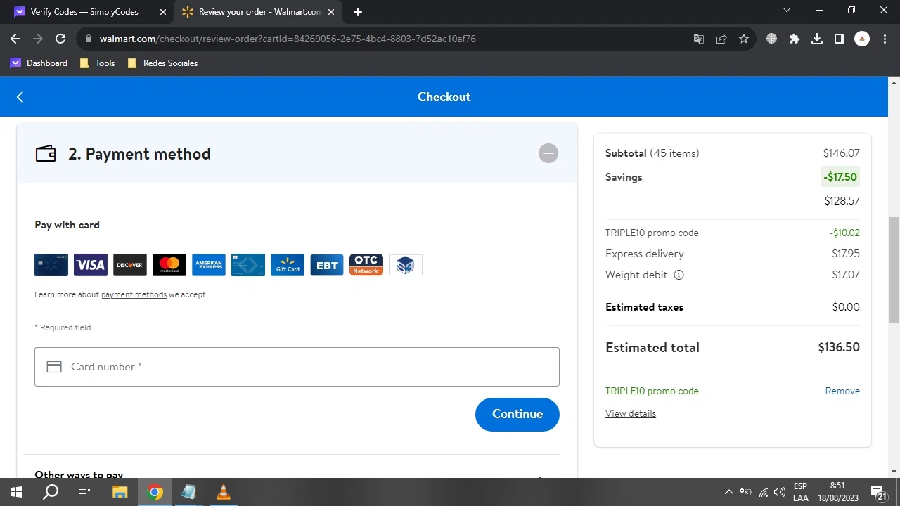Toggle the Chrome side panel icon
Screen dimensions: 900x506
click(x=840, y=39)
